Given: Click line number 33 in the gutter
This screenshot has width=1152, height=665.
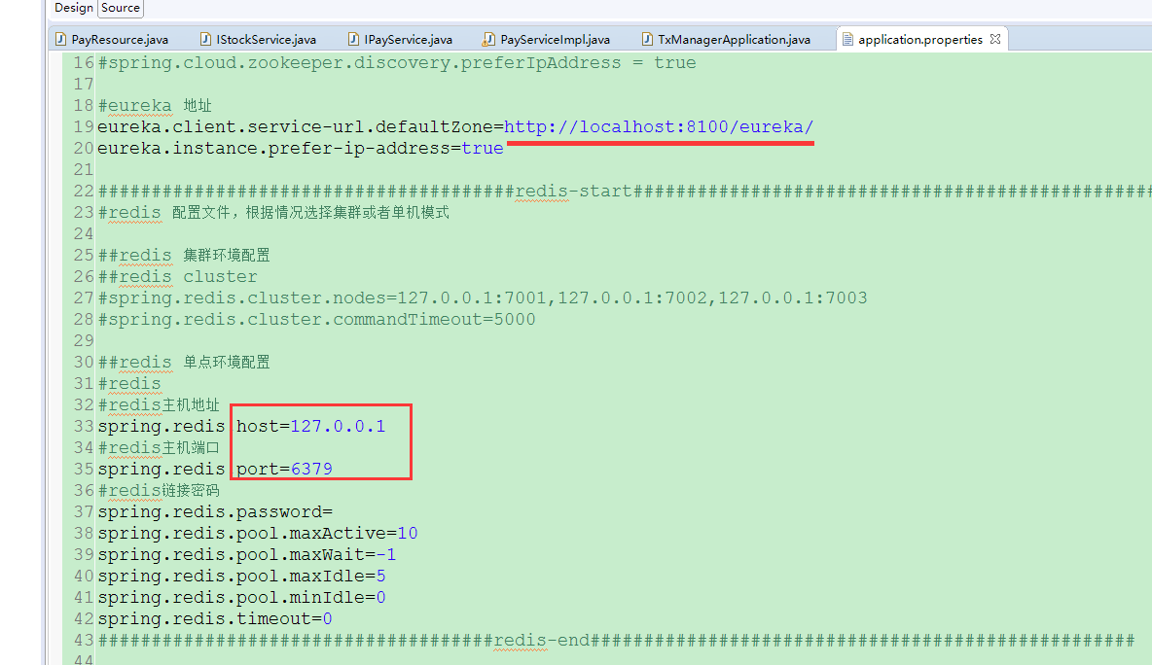Looking at the screenshot, I should [83, 427].
